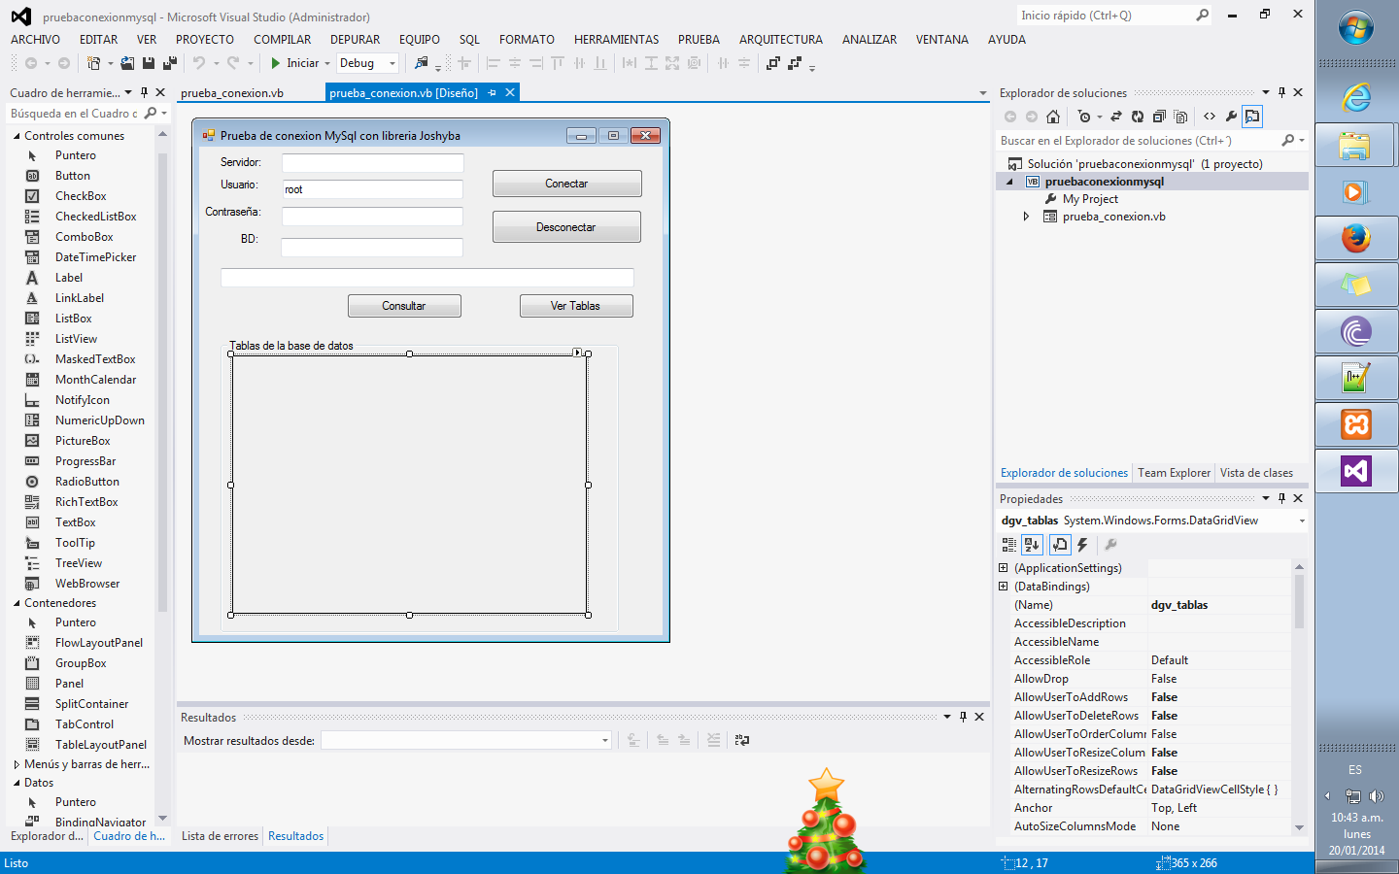Click the Bring to Front toolbar icon

(773, 63)
